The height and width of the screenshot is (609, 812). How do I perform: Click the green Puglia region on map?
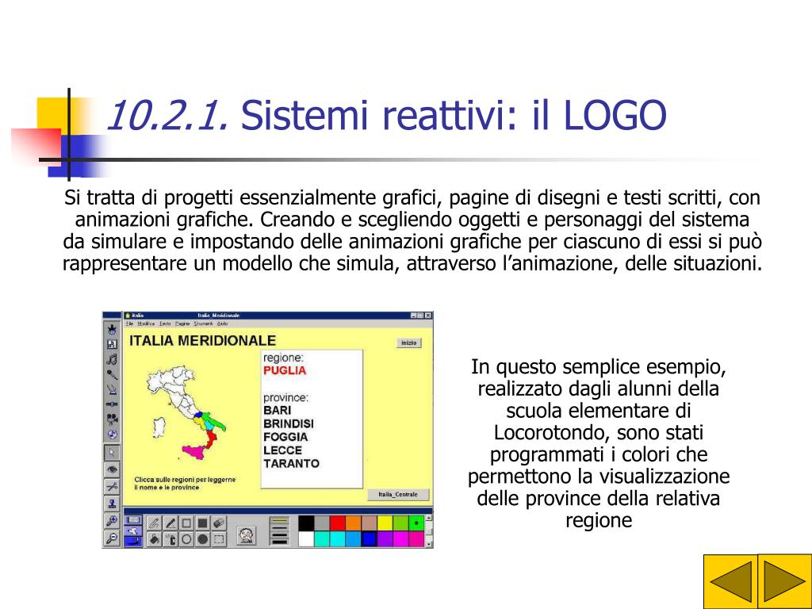(214, 422)
